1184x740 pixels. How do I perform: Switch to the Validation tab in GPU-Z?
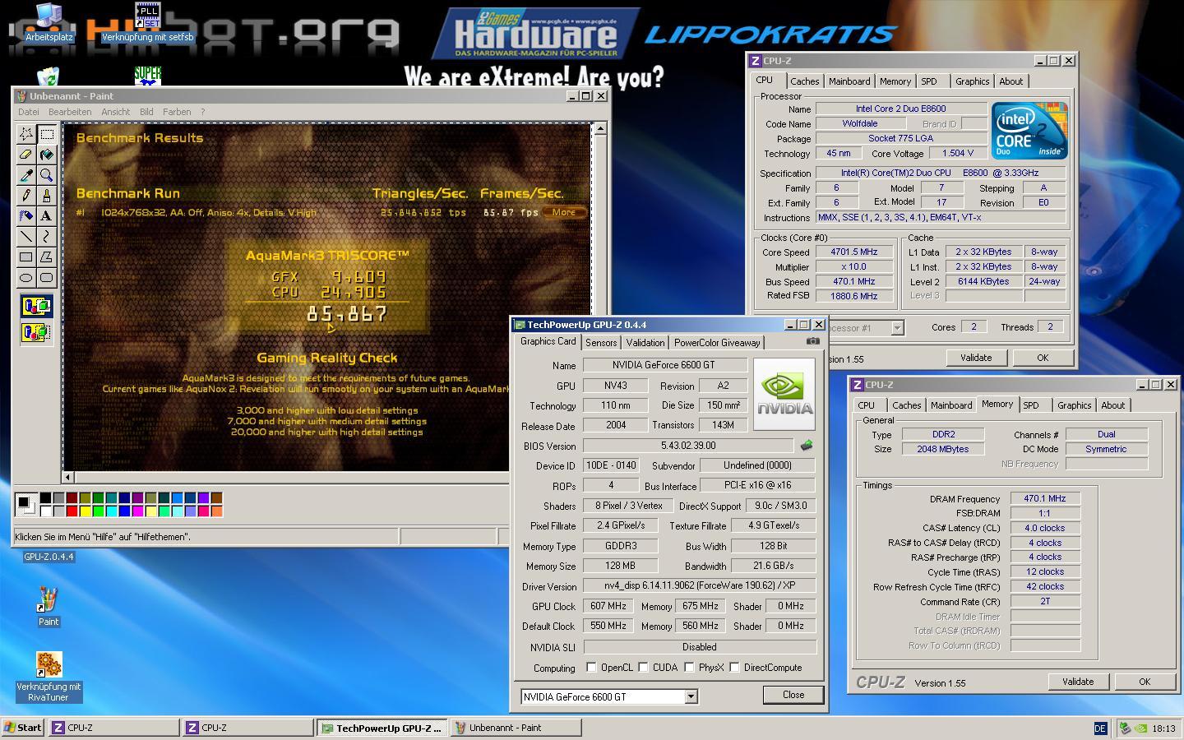click(x=645, y=343)
